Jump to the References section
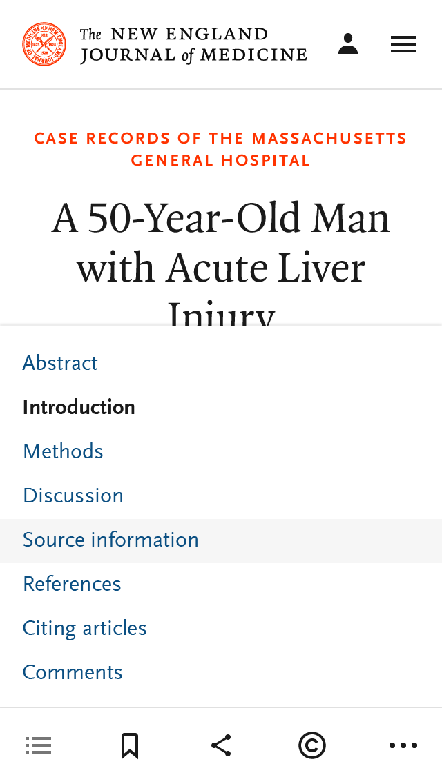 coord(72,584)
